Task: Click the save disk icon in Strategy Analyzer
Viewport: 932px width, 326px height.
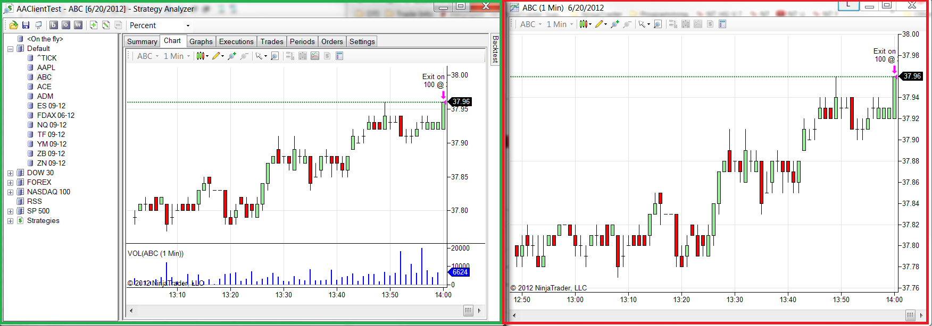Action: tap(26, 25)
